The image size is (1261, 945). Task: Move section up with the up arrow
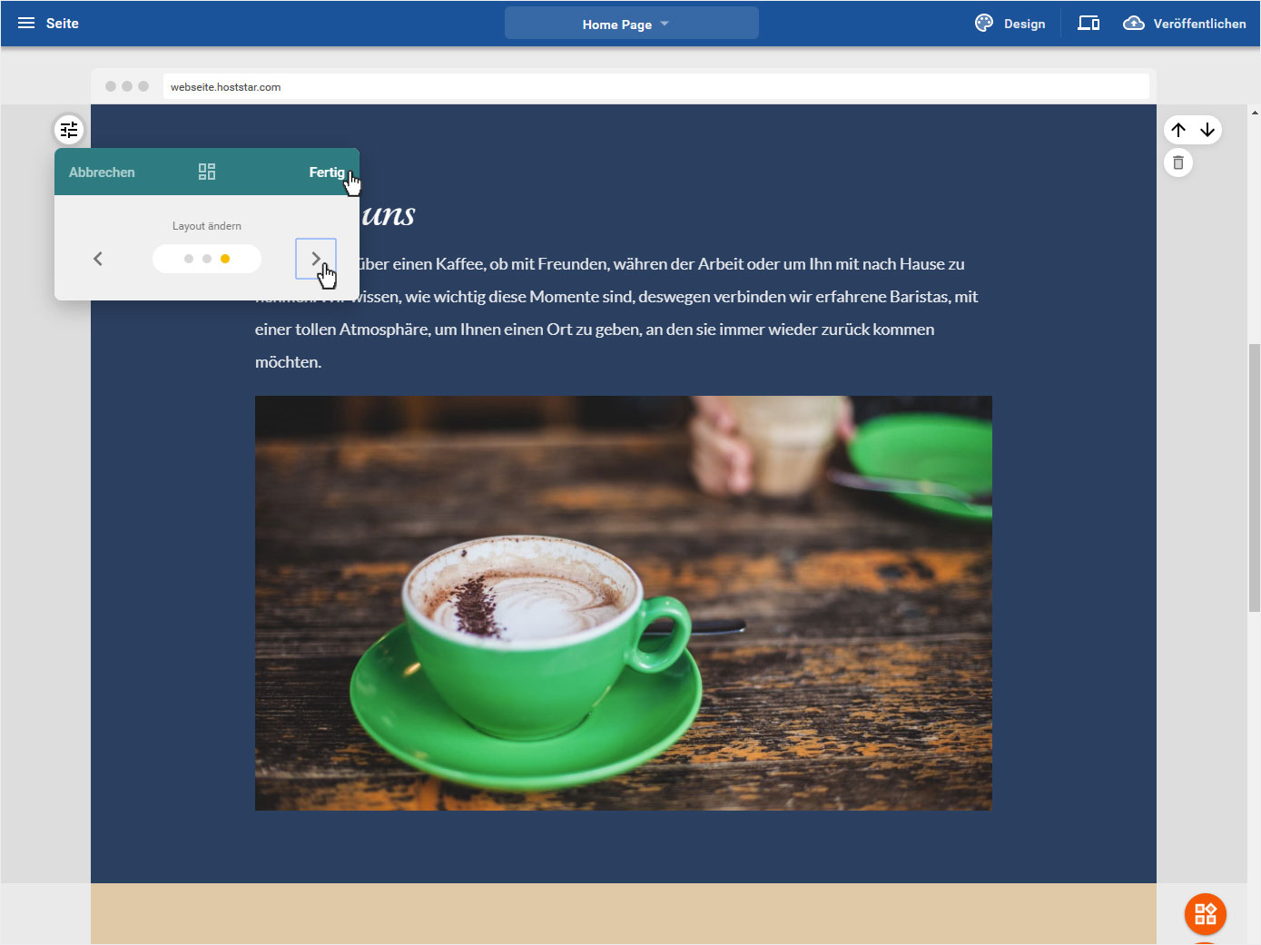click(x=1178, y=130)
